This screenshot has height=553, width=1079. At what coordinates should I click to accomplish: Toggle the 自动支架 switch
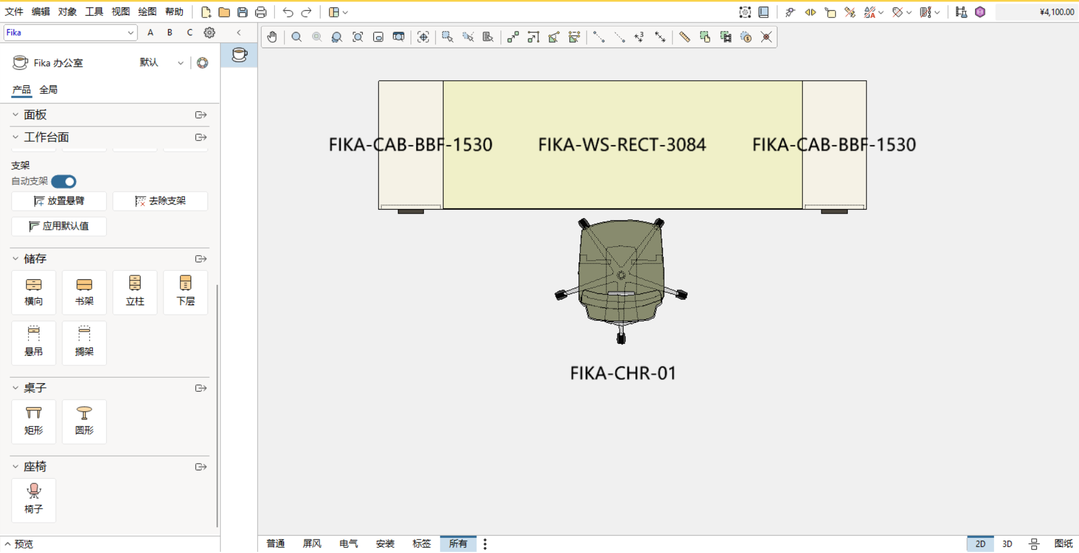coord(64,182)
